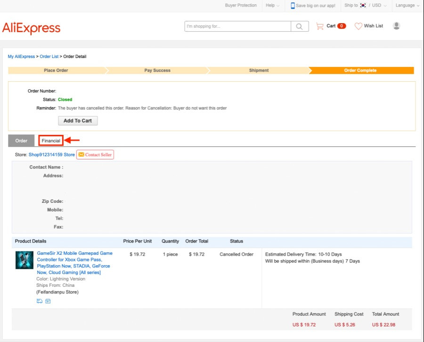Image resolution: width=424 pixels, height=342 pixels.
Task: Click the GameSir X2 product thumbnail
Action: click(x=24, y=260)
